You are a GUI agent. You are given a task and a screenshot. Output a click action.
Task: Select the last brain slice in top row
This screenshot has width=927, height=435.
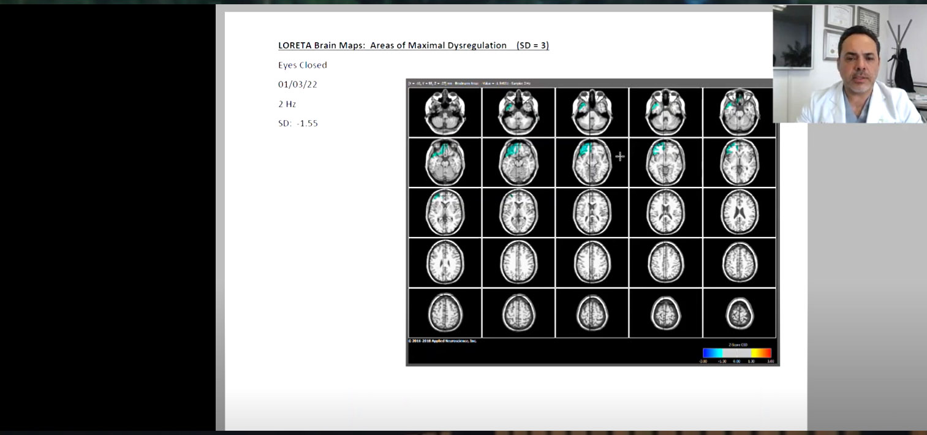739,112
